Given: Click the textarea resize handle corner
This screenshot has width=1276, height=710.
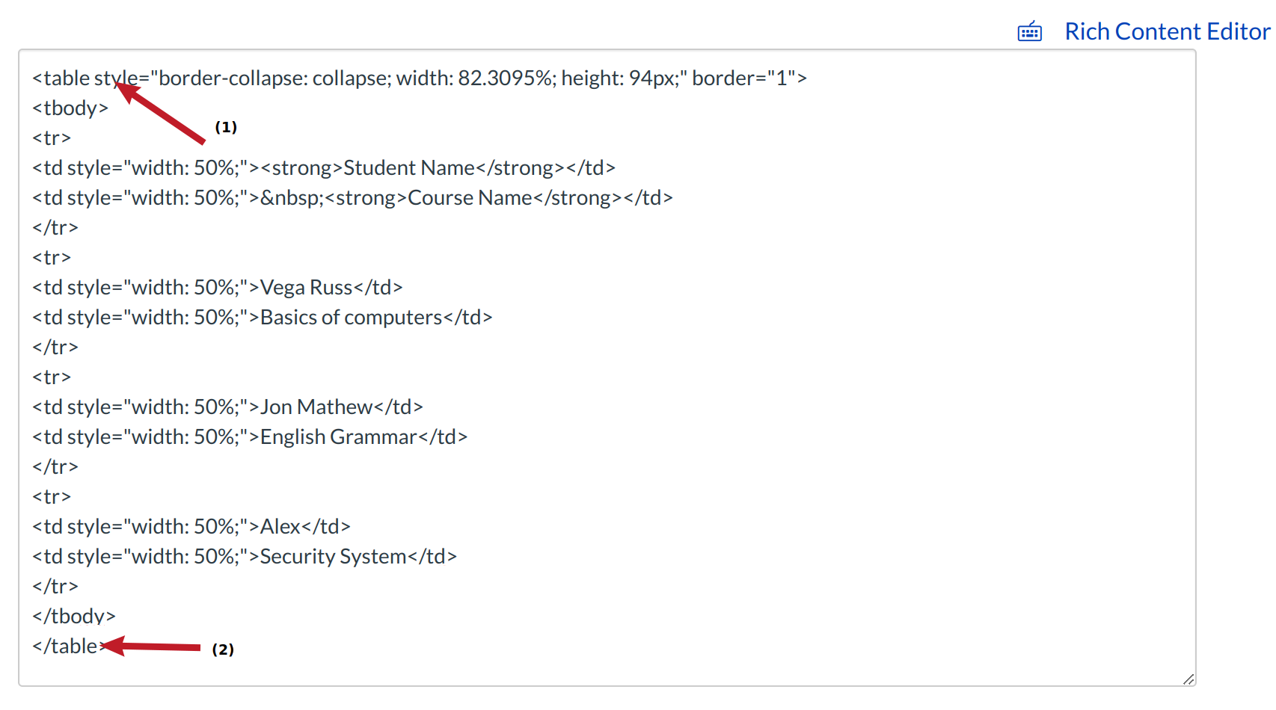Looking at the screenshot, I should [1188, 679].
